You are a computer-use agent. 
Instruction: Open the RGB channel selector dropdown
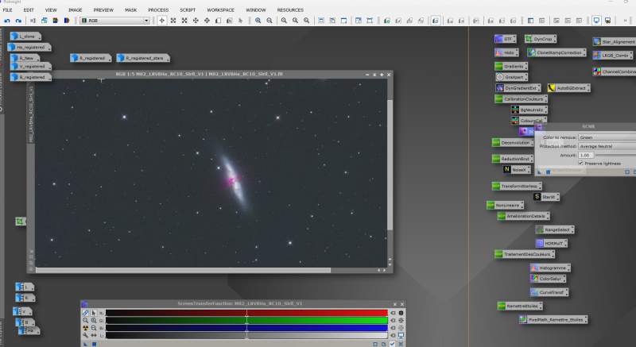(x=114, y=20)
